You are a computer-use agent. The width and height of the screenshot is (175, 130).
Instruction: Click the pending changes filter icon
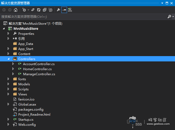tap(24, 10)
